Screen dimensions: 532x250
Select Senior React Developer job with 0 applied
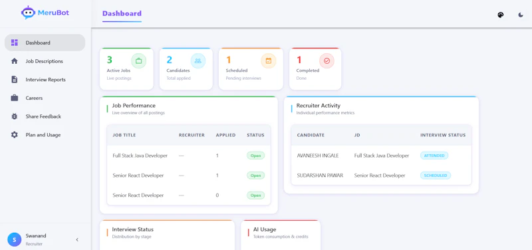[x=138, y=195]
